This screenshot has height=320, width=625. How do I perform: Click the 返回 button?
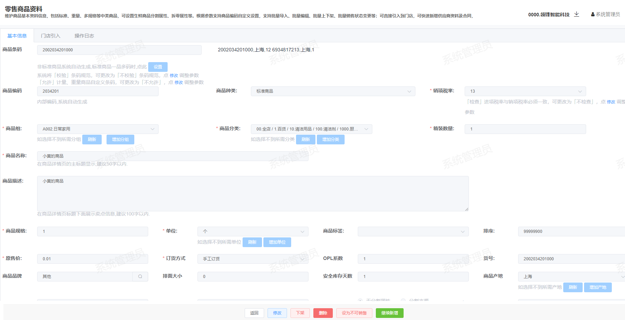tap(254, 313)
